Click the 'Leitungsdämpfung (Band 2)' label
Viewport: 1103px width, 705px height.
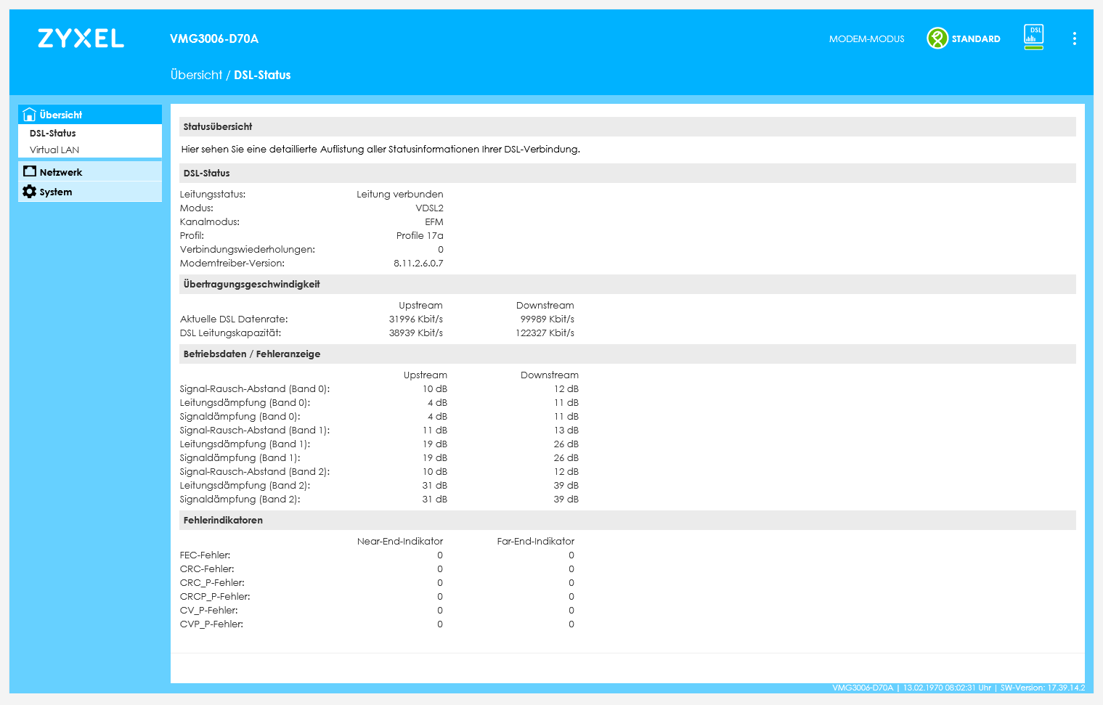(x=245, y=486)
